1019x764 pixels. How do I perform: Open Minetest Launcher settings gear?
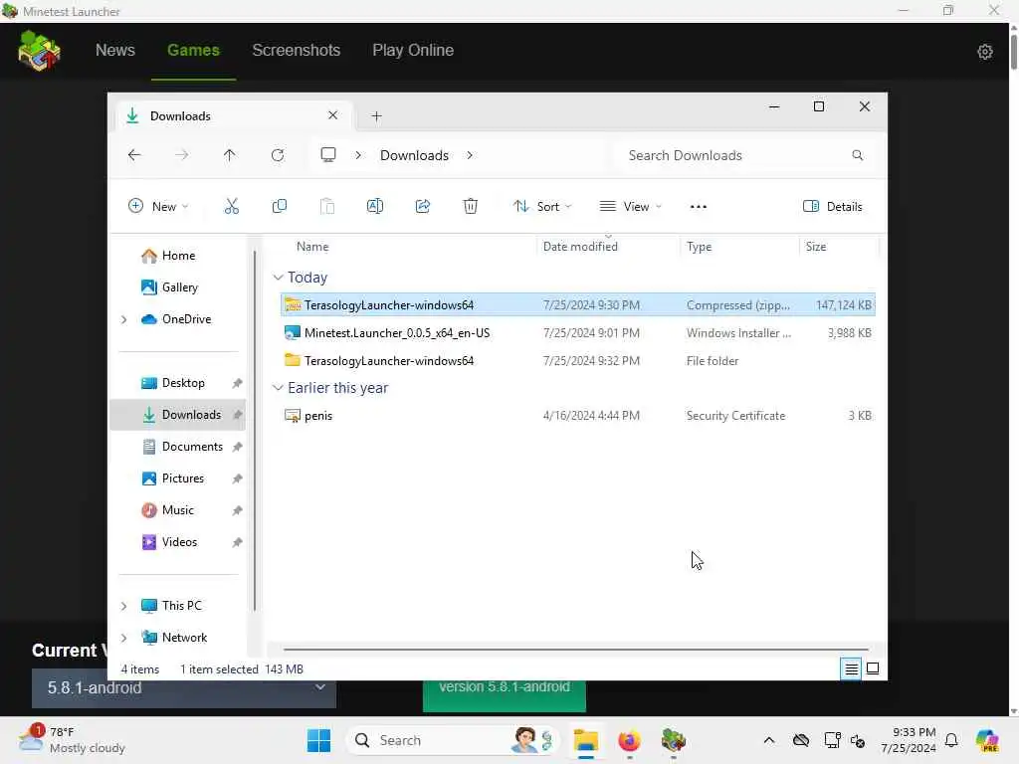click(x=984, y=52)
